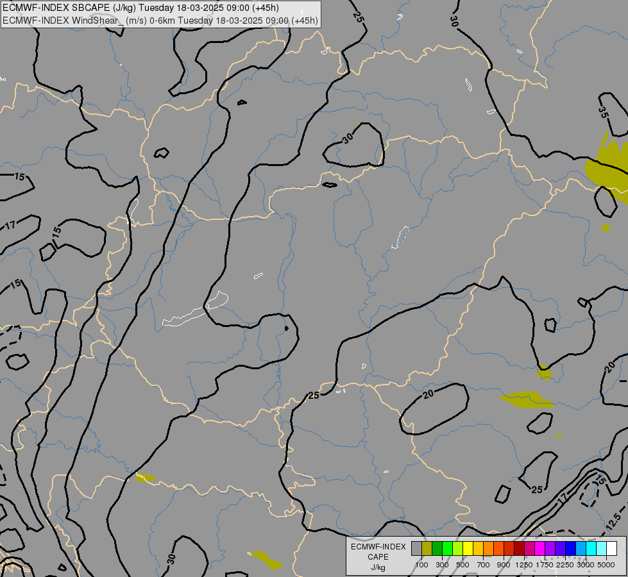Click legend value 900
This screenshot has width=628, height=577.
(x=504, y=565)
